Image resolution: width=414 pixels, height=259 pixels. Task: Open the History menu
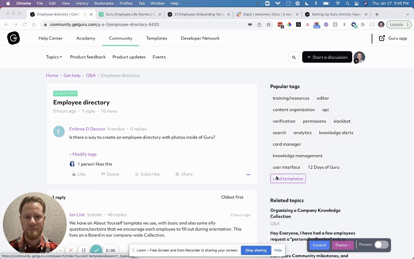pos(82,4)
